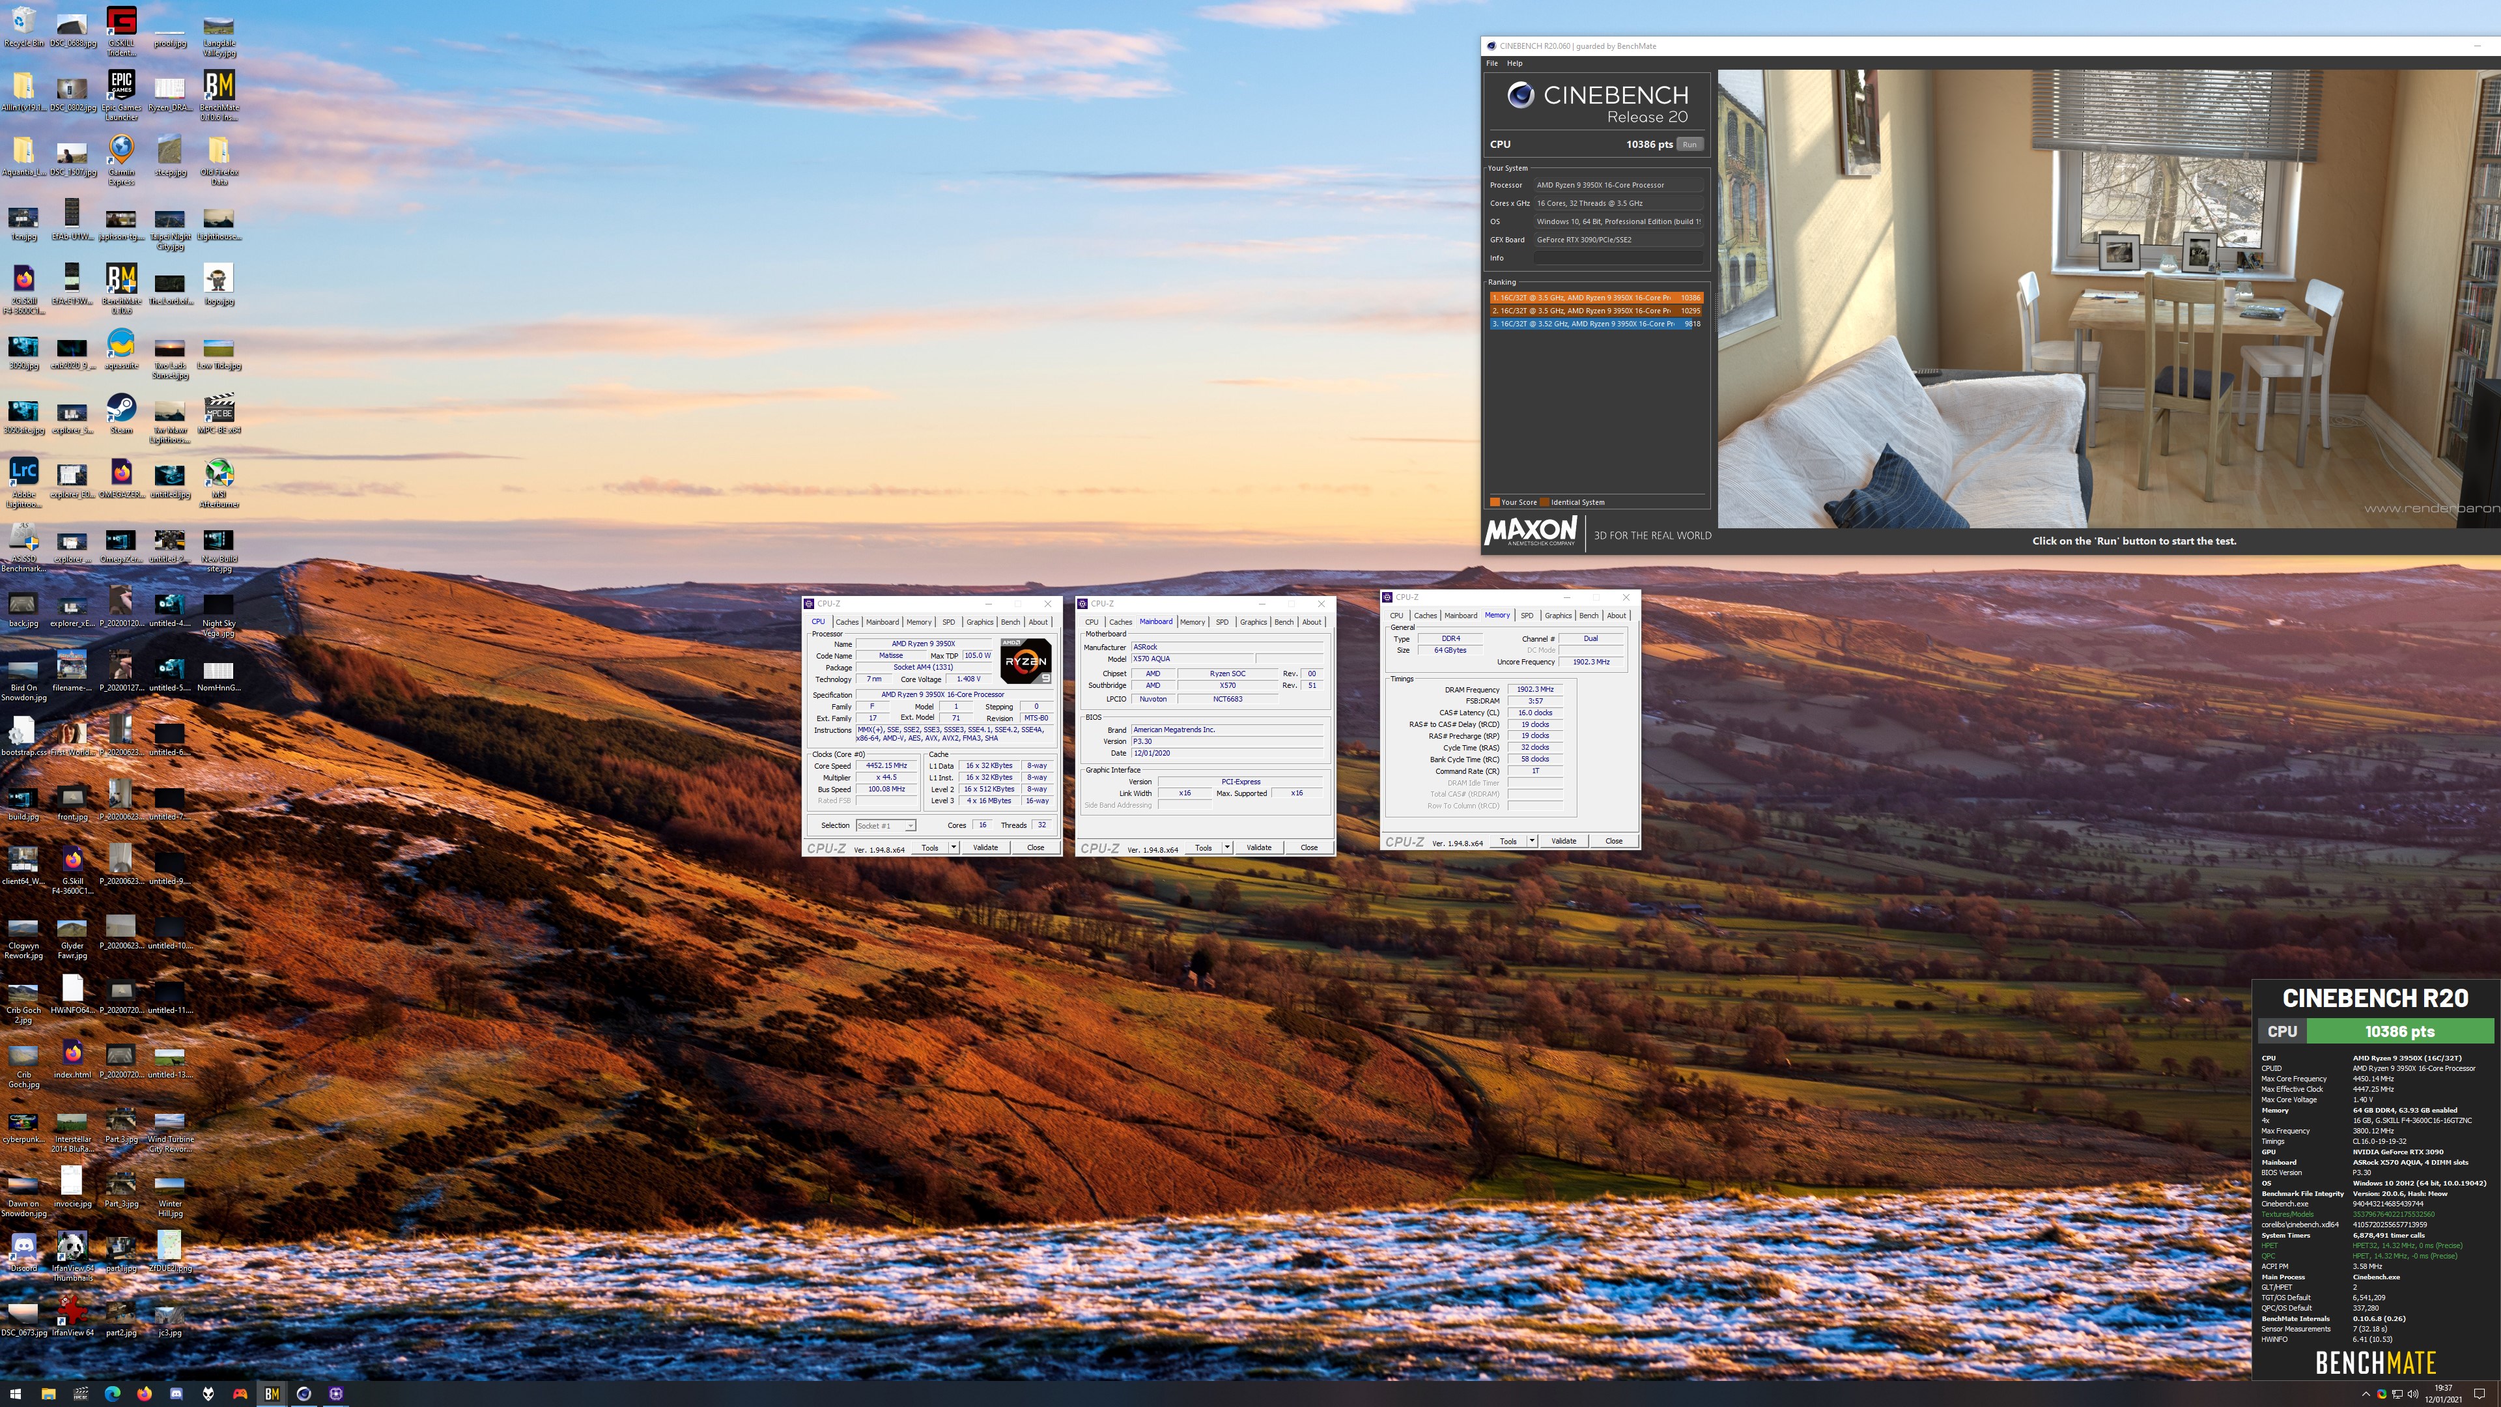Expand Tools dropdown arrow in CPU-Z CPU window
Viewport: 2501px width, 1407px height.
pos(954,847)
